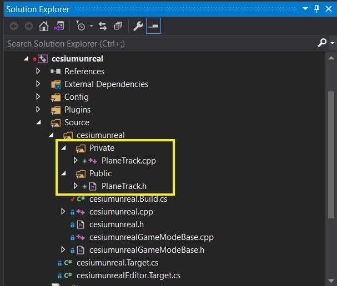Image resolution: width=337 pixels, height=286 pixels.
Task: Open the Pending Changes Filter clock icon
Action: point(81,25)
